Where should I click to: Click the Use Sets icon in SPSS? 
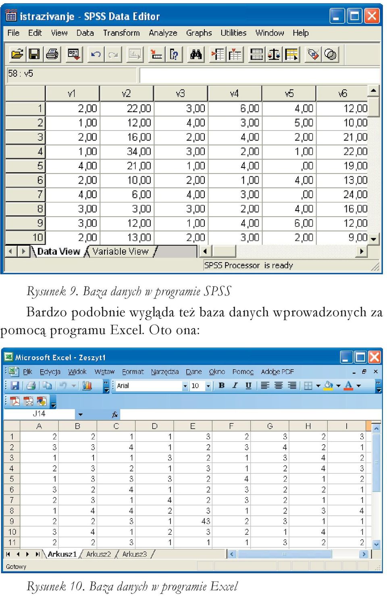(331, 54)
